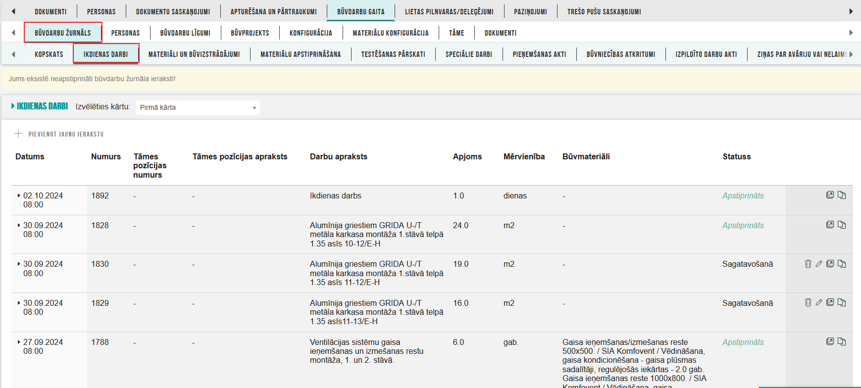
Task: Switch to second-row Personas tab
Action: 125,33
